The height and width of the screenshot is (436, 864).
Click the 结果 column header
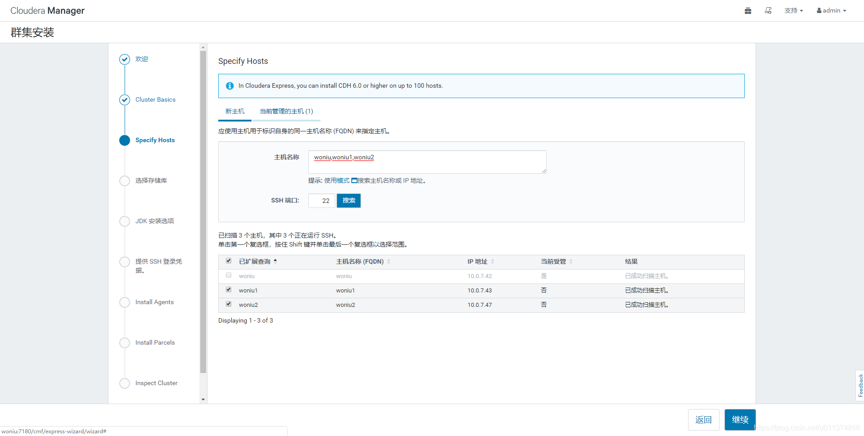click(631, 261)
